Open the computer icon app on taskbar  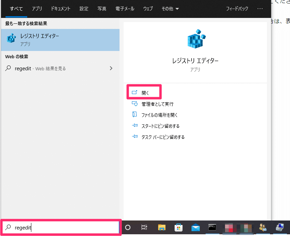280,227
